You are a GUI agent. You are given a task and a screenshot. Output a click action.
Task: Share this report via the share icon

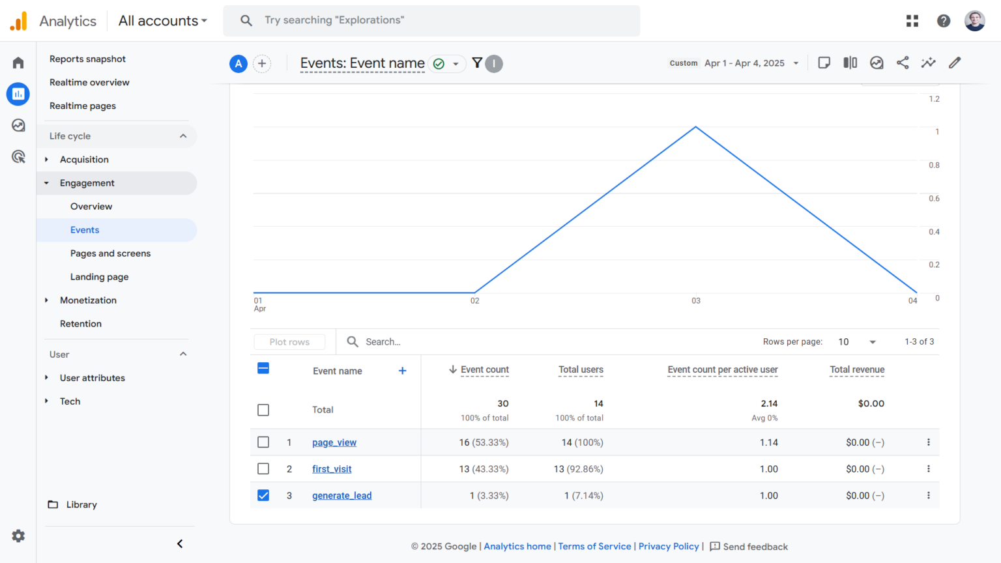tap(903, 63)
